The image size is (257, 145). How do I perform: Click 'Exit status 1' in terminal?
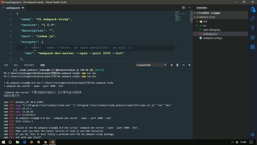pos(24,121)
